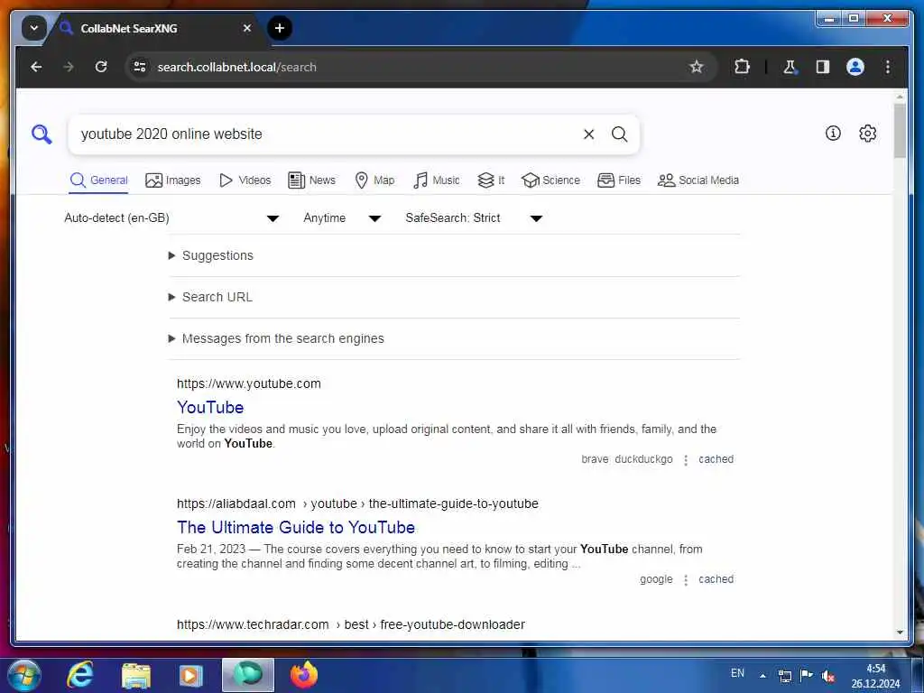Image resolution: width=924 pixels, height=693 pixels.
Task: Click page vertical scrollbar thumb
Action: click(x=900, y=131)
